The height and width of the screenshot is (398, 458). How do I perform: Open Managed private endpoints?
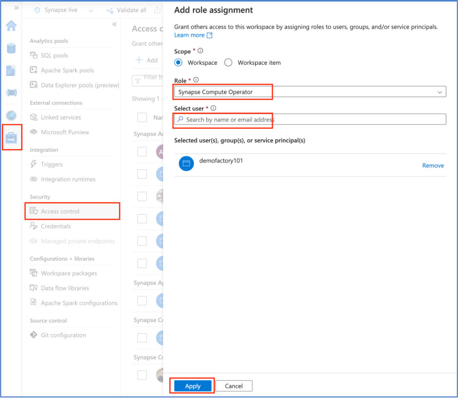coord(77,241)
